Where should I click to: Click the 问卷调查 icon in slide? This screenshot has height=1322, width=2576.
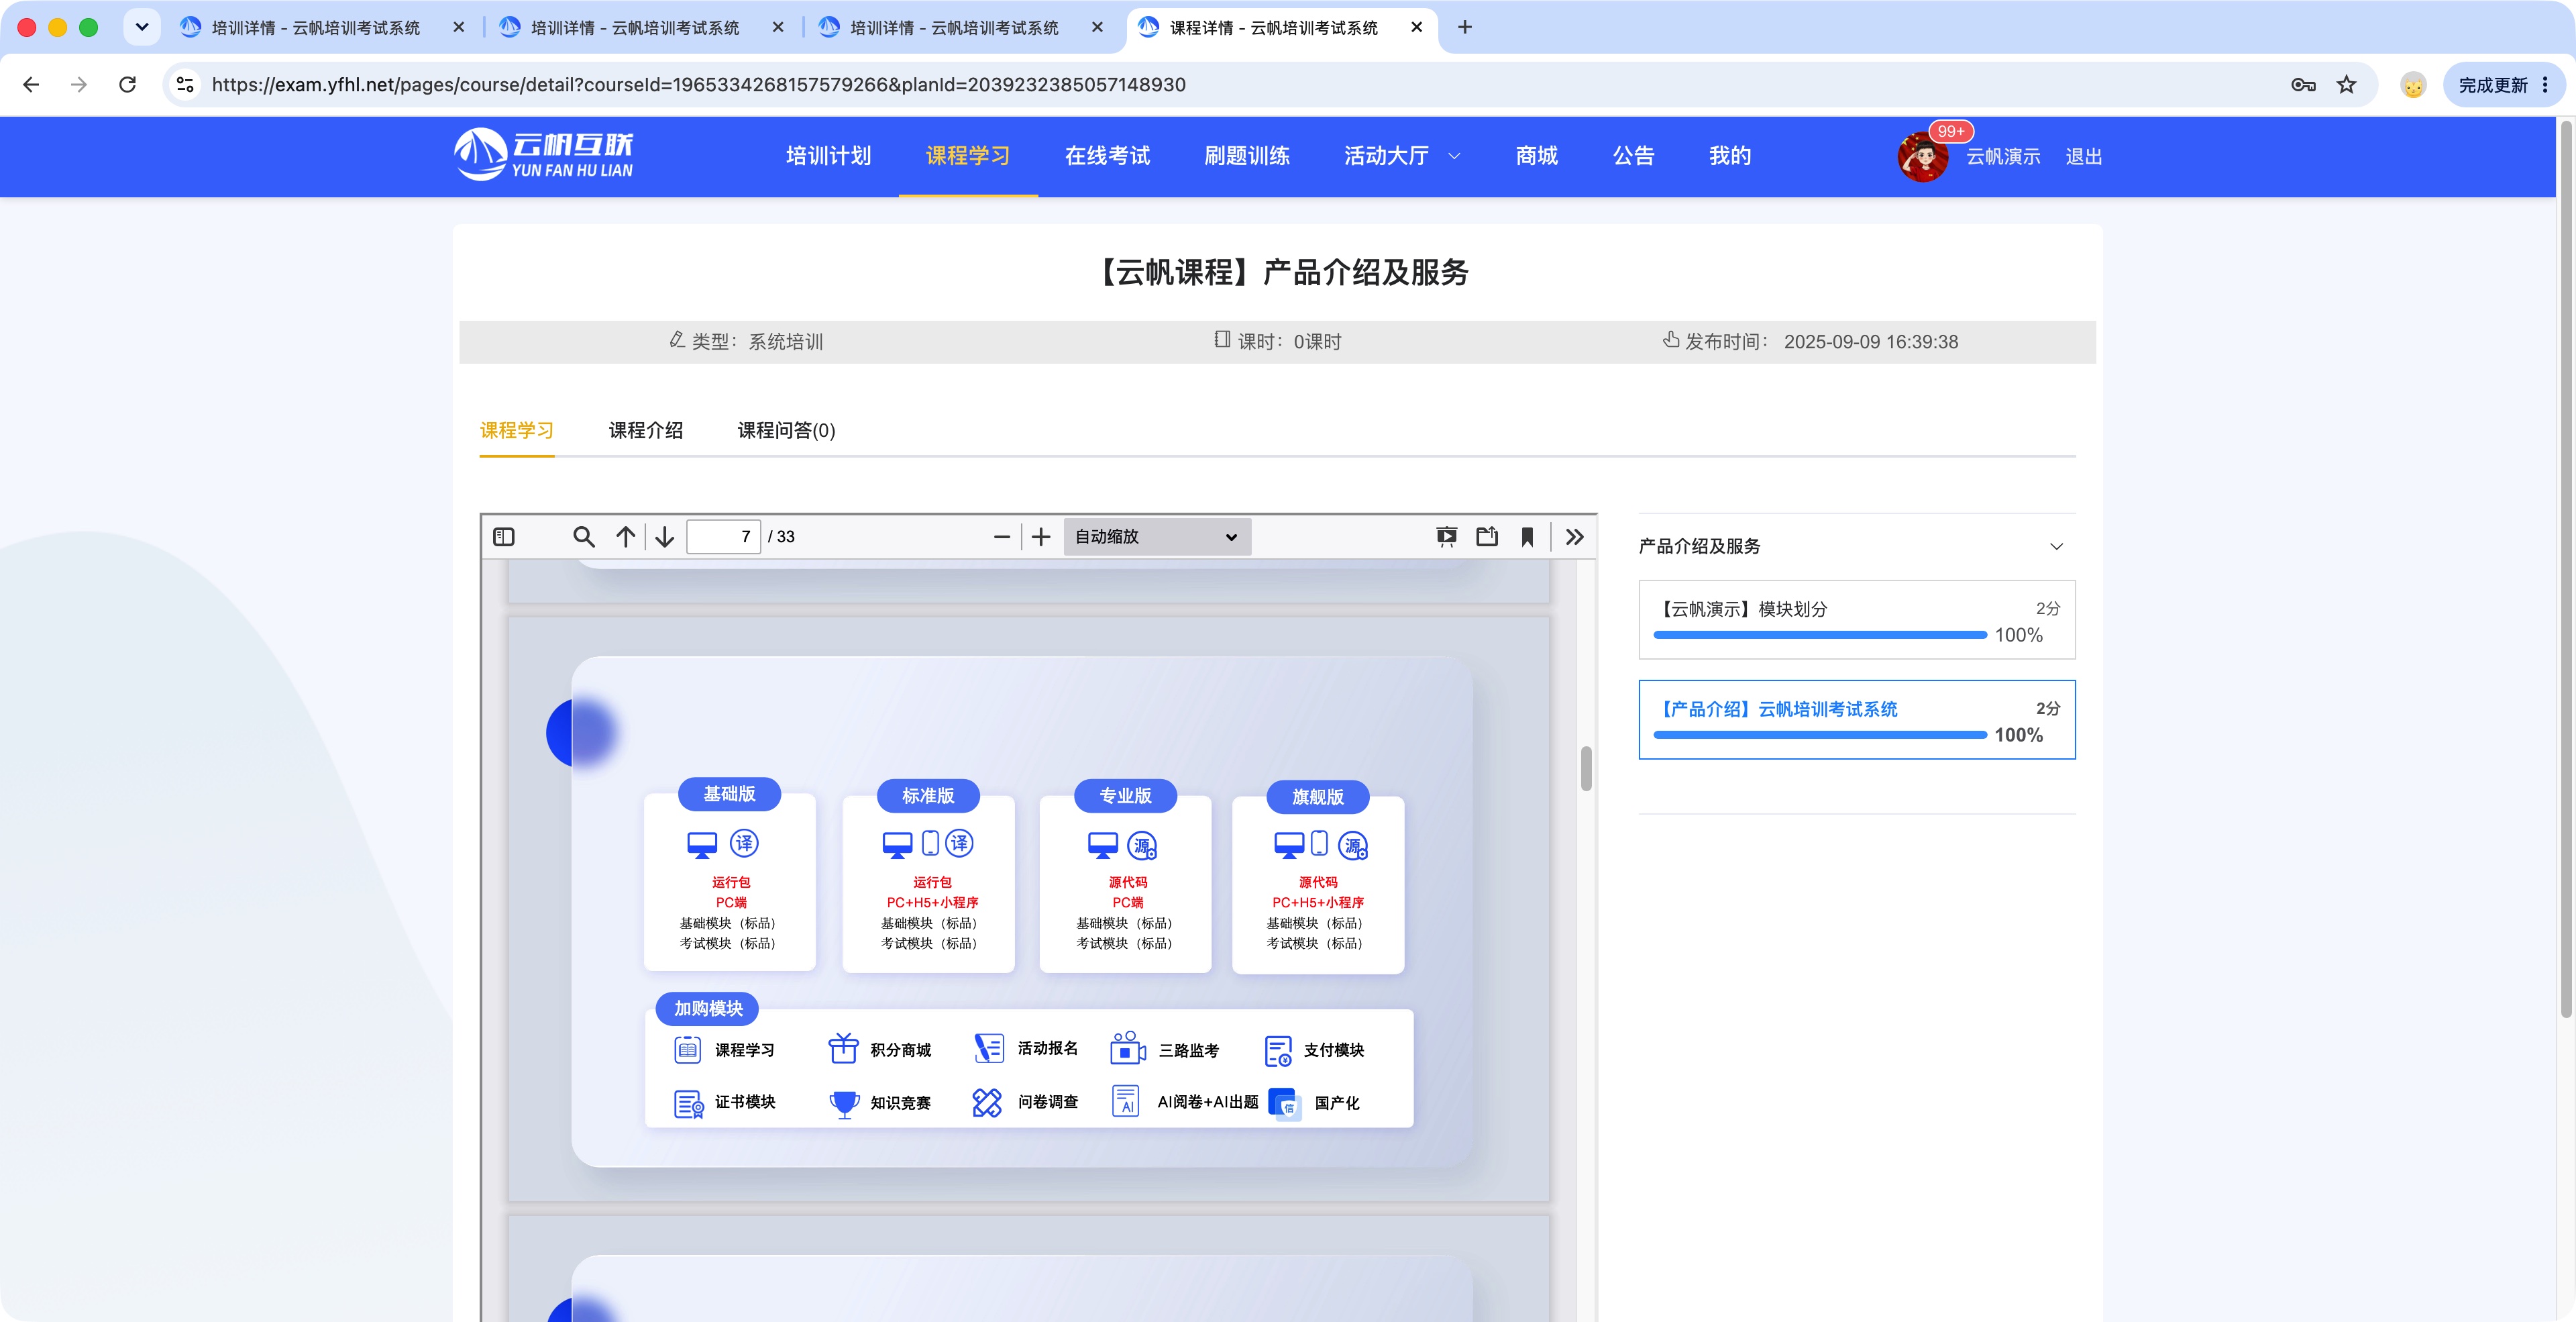pyautogui.click(x=987, y=1103)
